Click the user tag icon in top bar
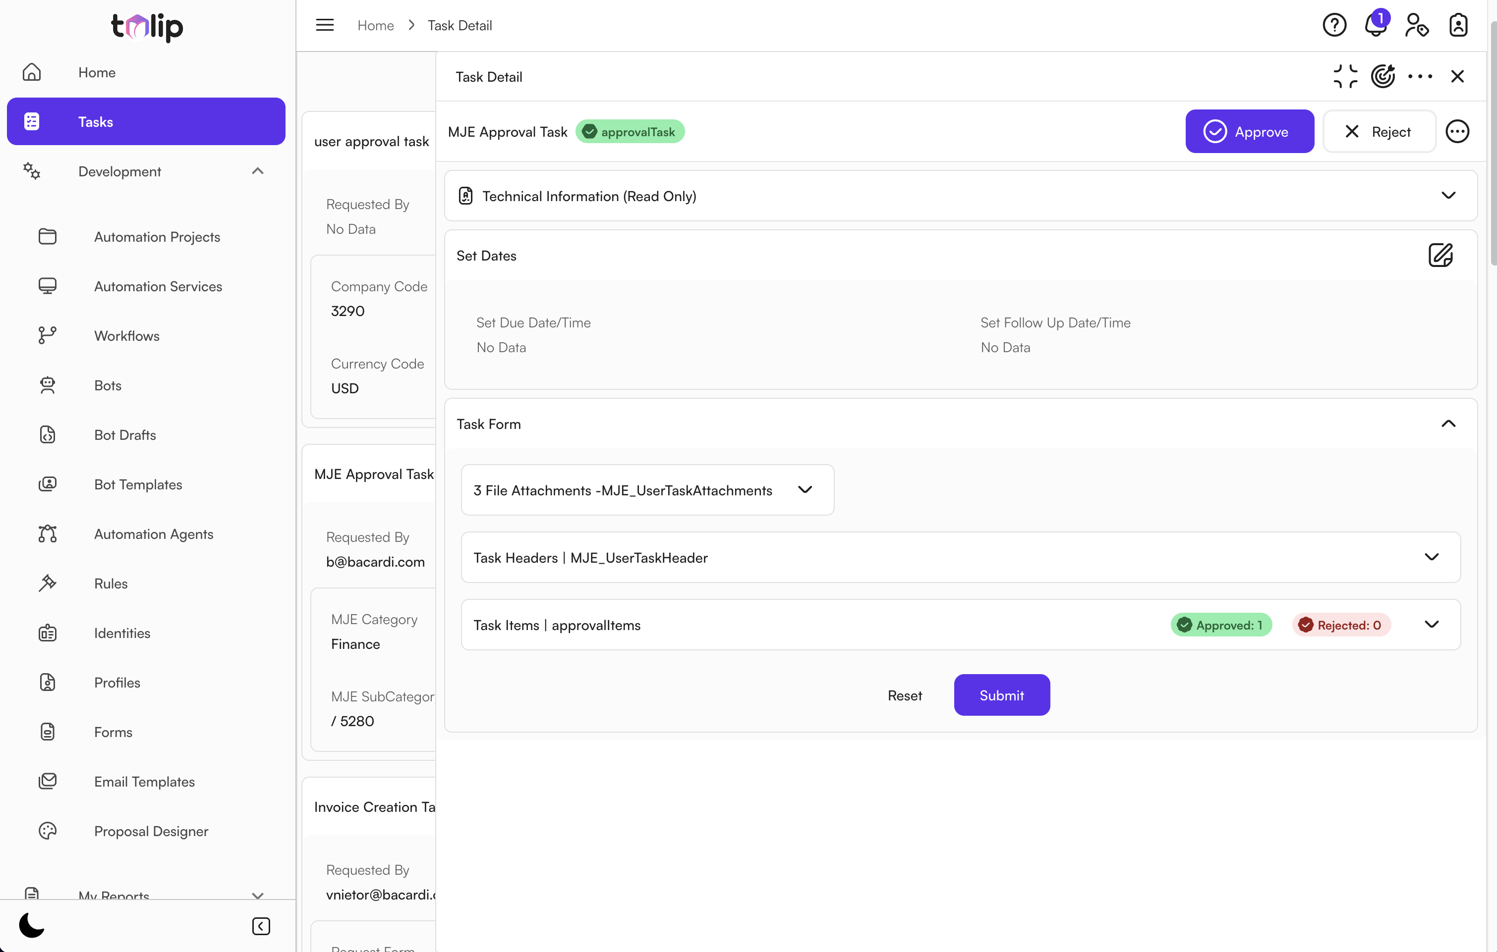The image size is (1497, 952). (1416, 25)
